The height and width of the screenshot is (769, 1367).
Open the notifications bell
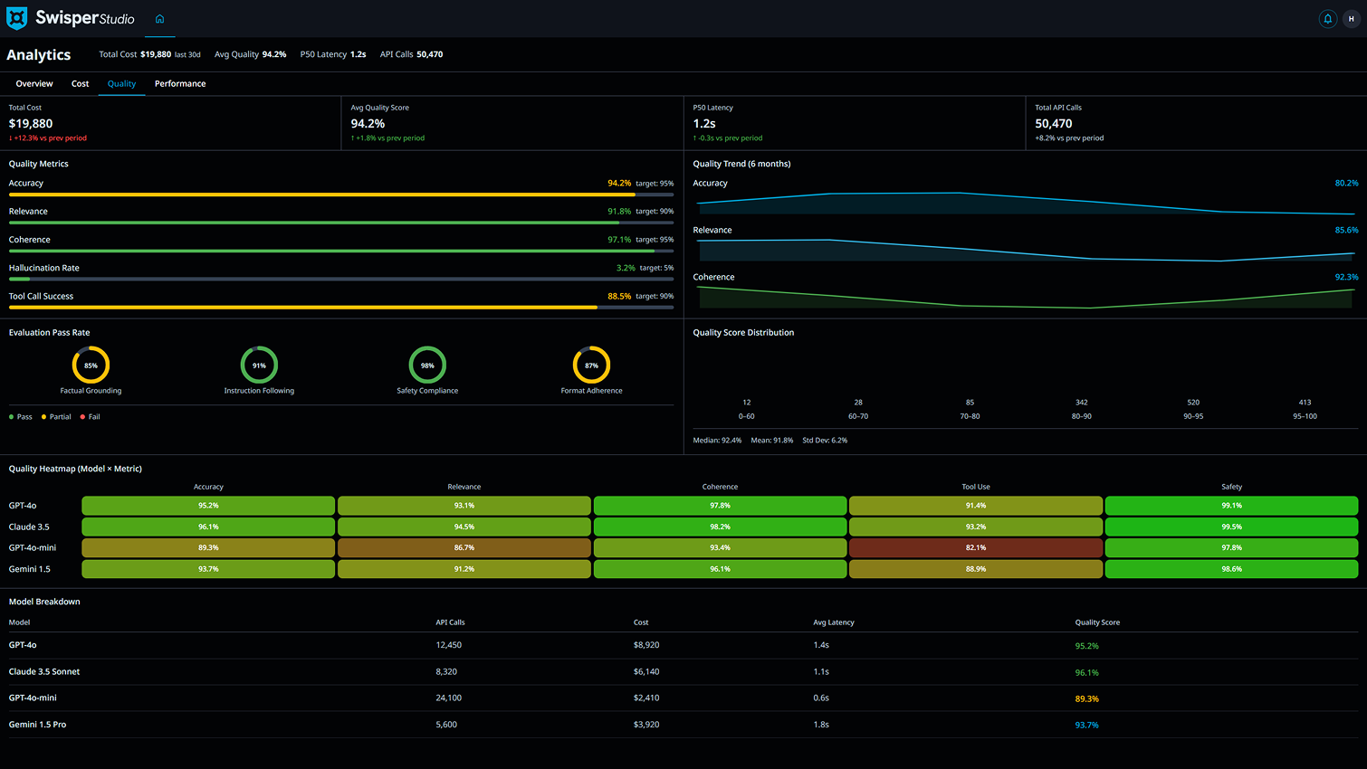coord(1327,19)
